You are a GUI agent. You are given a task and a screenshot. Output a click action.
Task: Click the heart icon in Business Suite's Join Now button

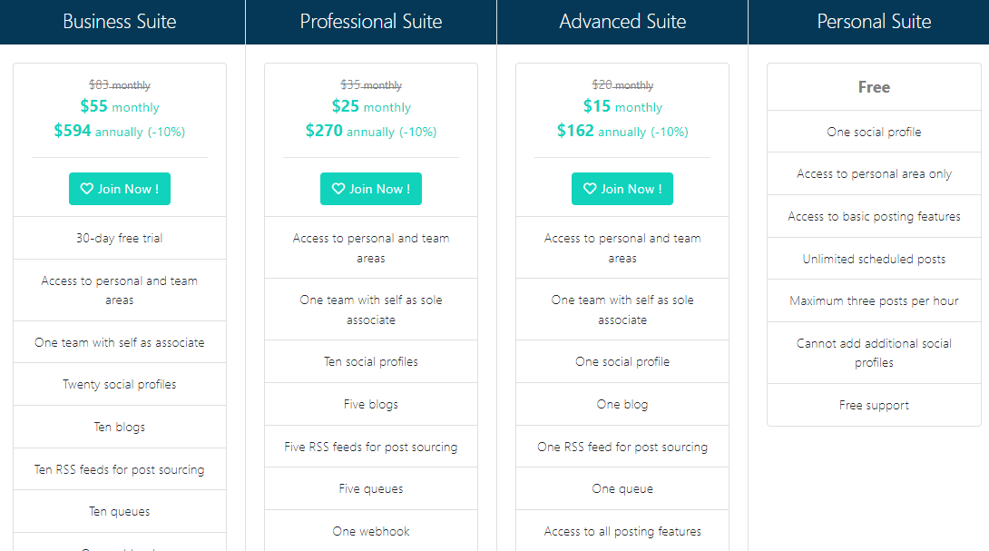87,189
